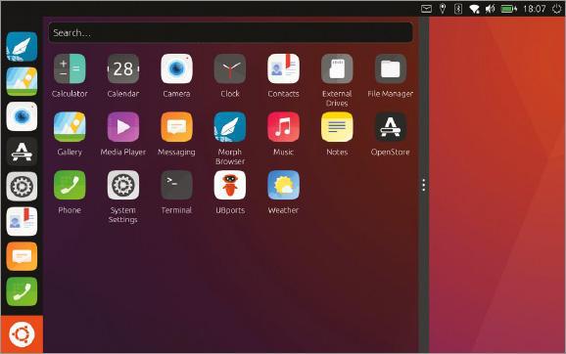Open the External Drives app
This screenshot has height=354, width=566.
click(337, 68)
